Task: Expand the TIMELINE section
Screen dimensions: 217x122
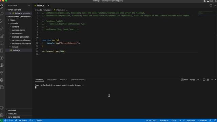Action: click(x=12, y=114)
